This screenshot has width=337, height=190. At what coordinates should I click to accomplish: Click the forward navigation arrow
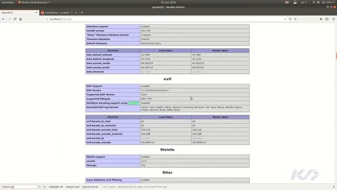tap(9, 19)
